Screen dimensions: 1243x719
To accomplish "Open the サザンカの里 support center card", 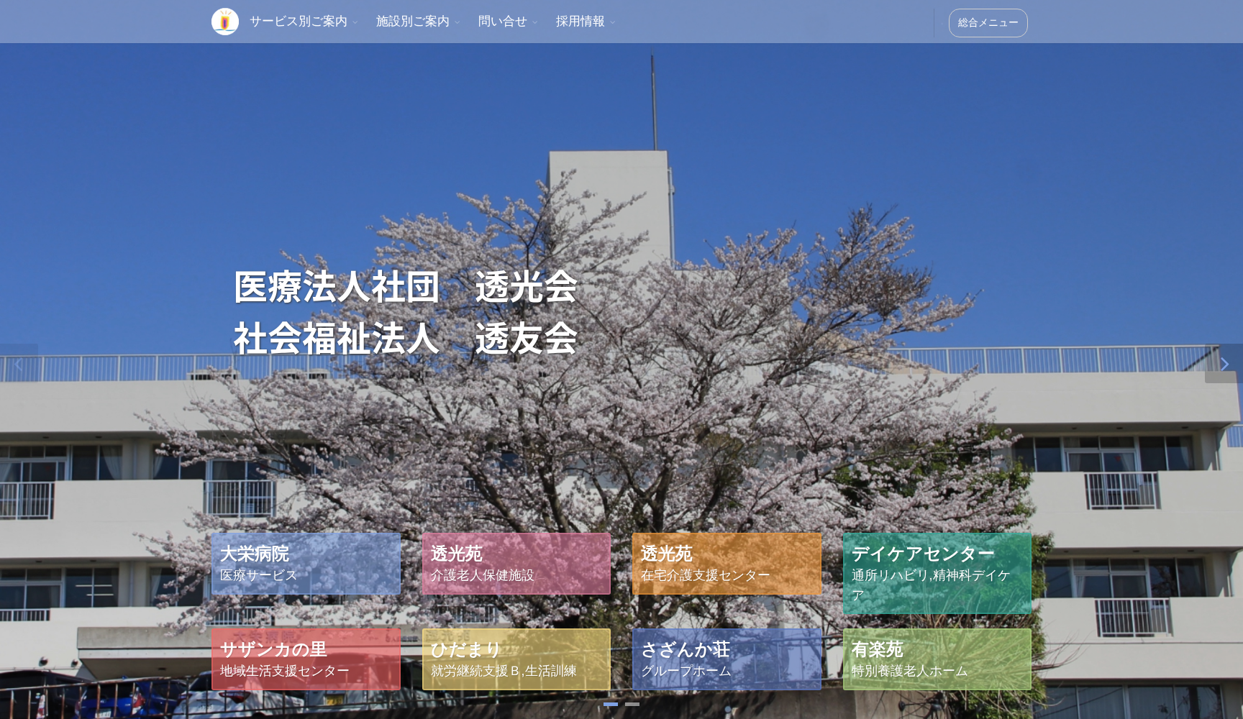I will pyautogui.click(x=306, y=659).
